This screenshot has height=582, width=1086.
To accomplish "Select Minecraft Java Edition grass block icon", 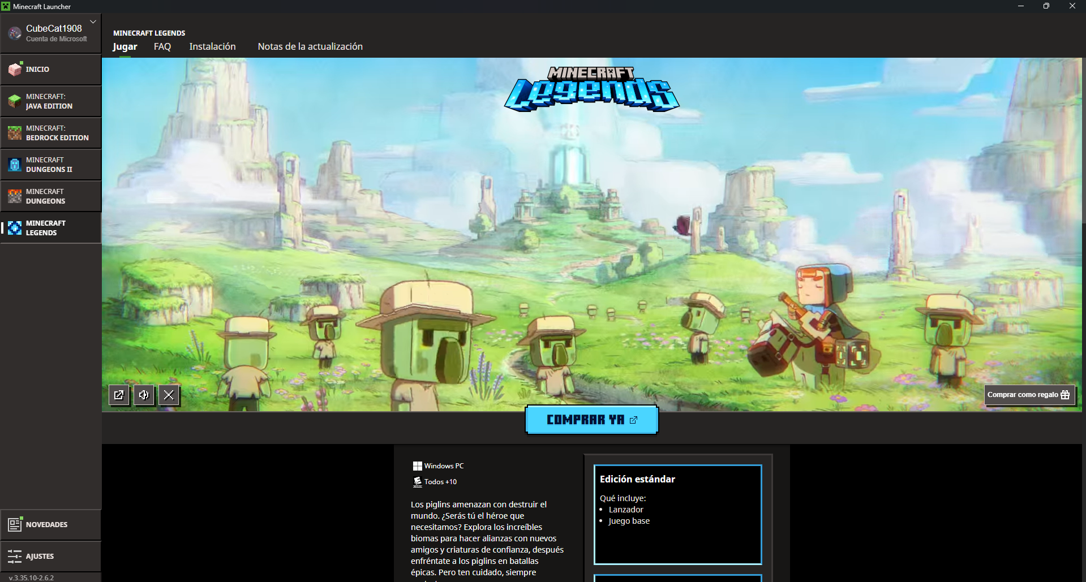I will [15, 101].
